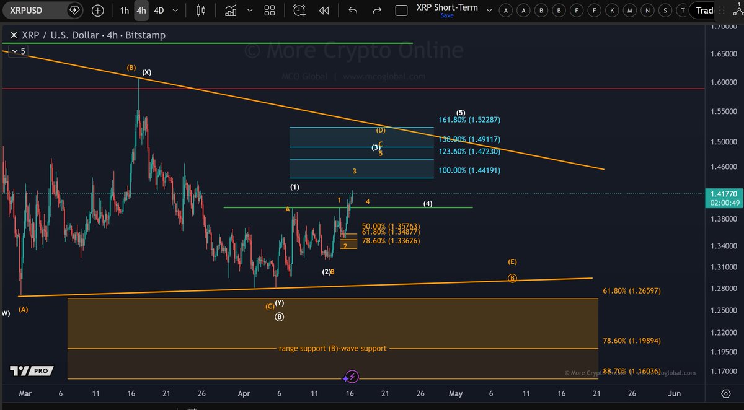Start bar replay with rewind icon
Viewport: 744px width, 410px height.
tap(324, 11)
